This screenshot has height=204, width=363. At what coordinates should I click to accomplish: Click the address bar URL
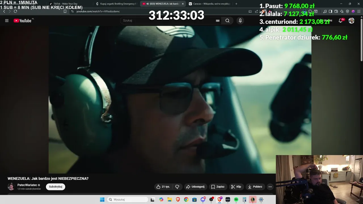click(x=98, y=11)
